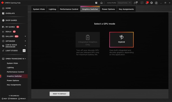Click Gallery badge showing 99+
172x102 pixels.
(17, 36)
